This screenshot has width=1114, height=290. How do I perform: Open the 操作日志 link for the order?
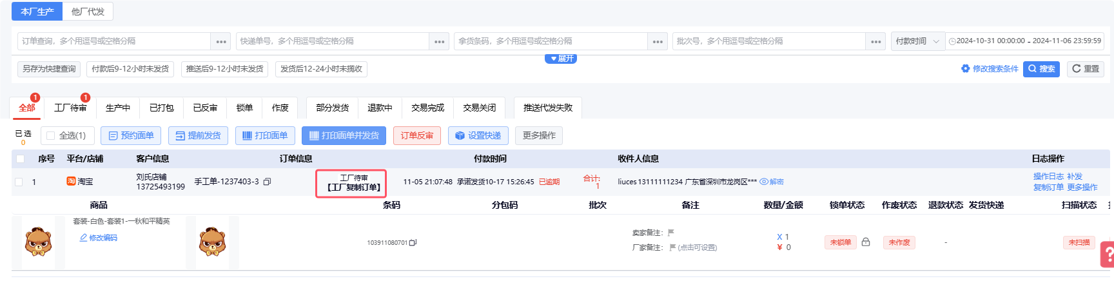click(1048, 177)
